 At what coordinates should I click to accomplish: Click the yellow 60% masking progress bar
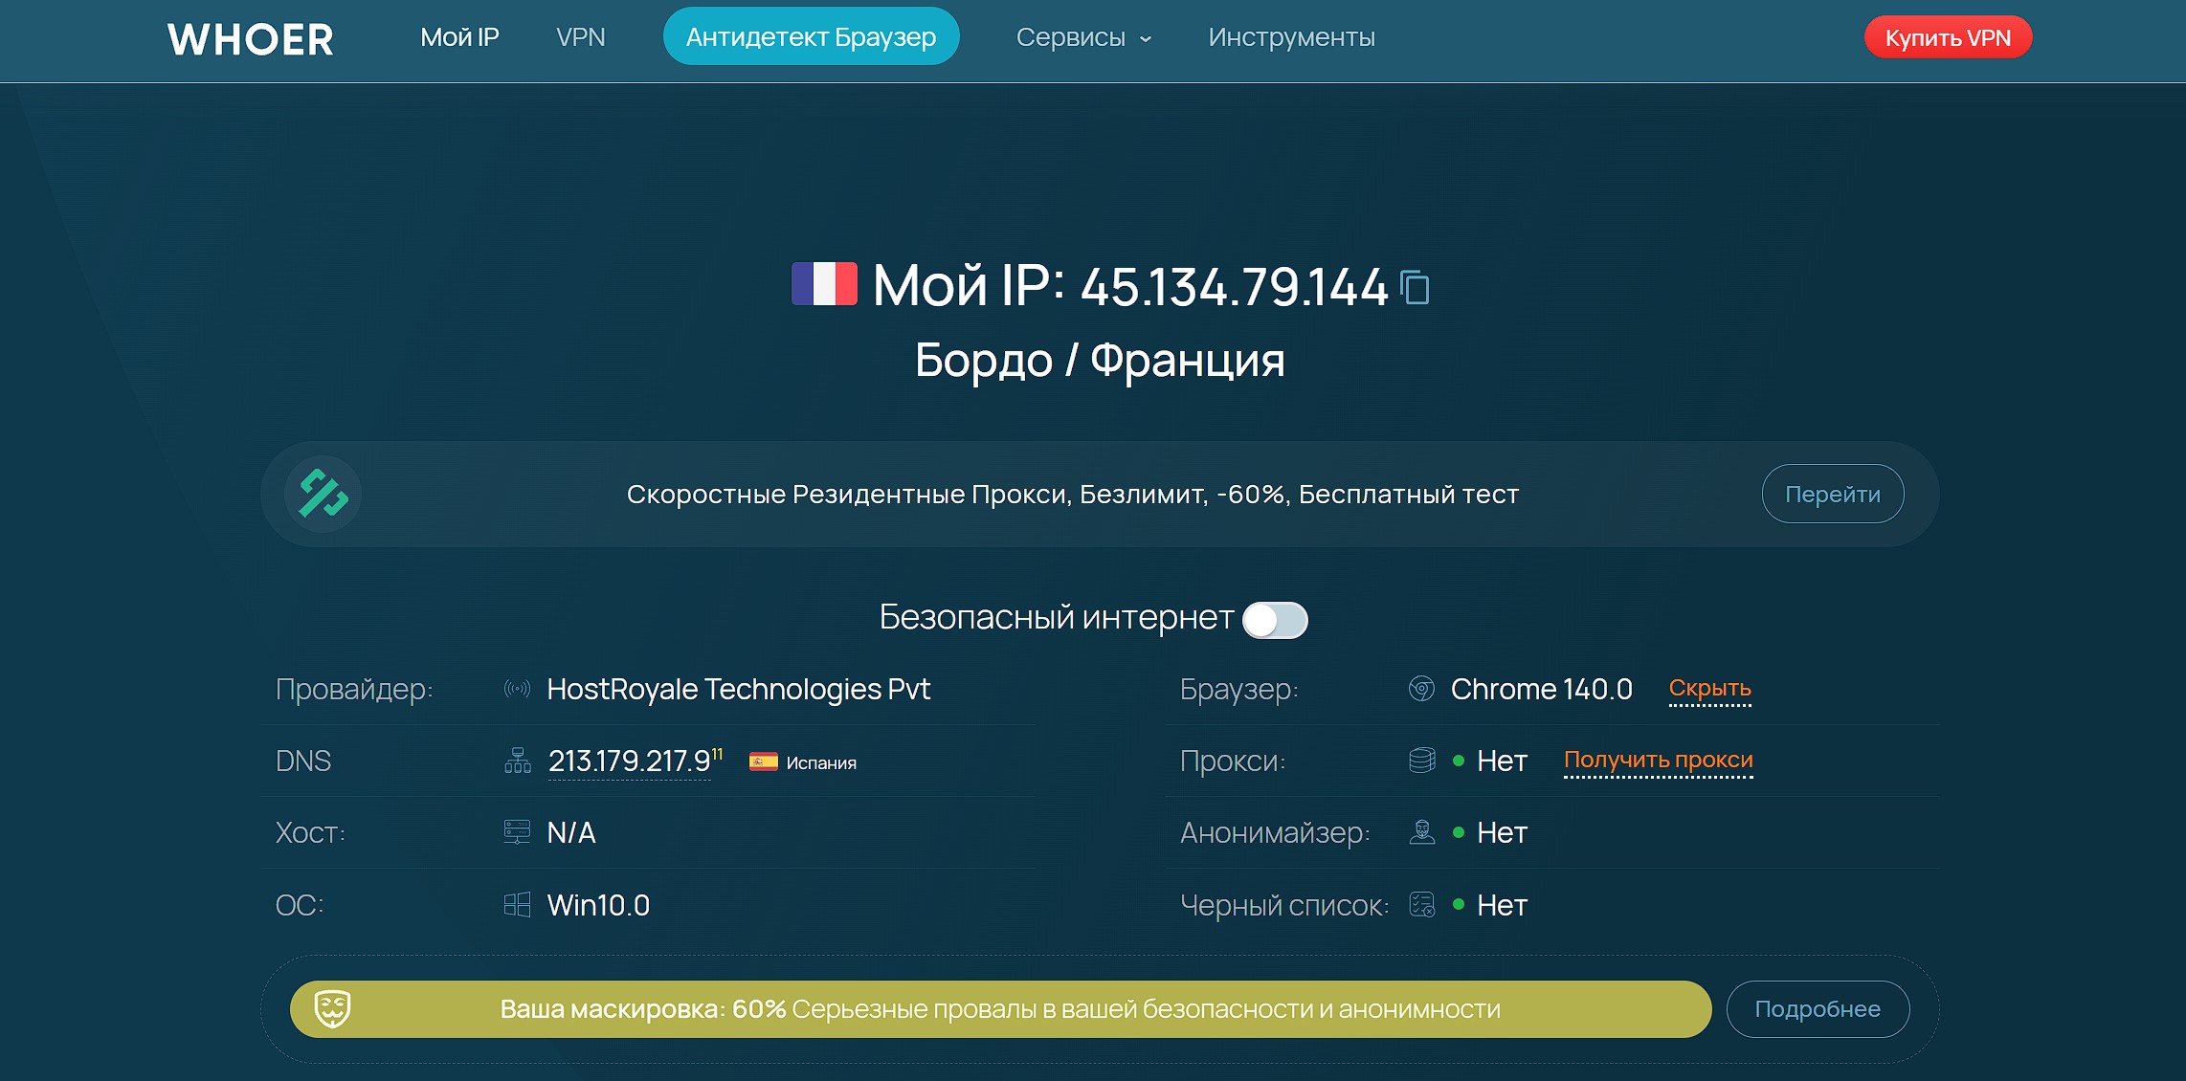pos(1000,1008)
